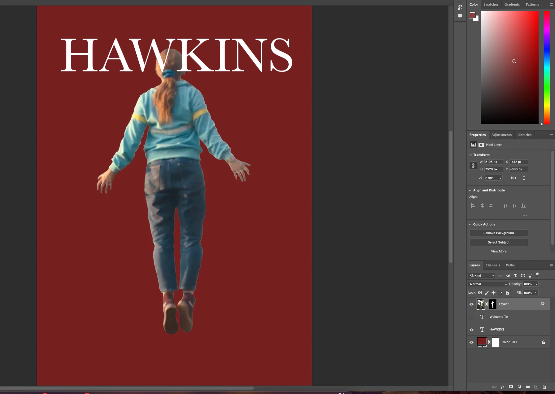The height and width of the screenshot is (394, 555).
Task: Collapse the Align and Distribute section
Action: pyautogui.click(x=470, y=190)
